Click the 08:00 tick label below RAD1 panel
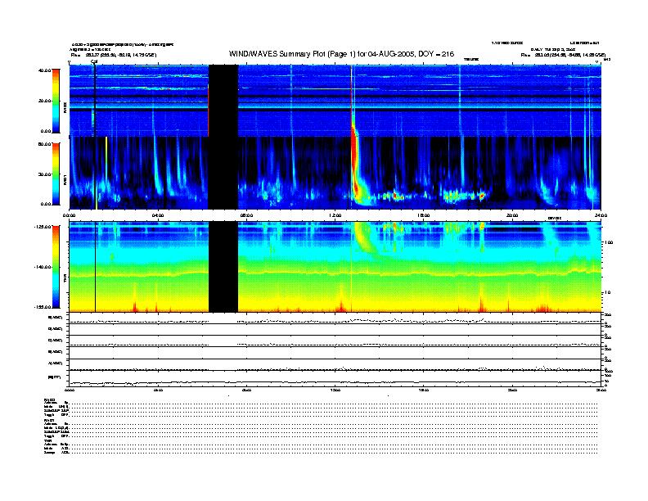This screenshot has height=501, width=648. 246,215
